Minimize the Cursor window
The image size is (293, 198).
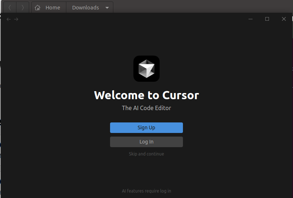click(x=250, y=19)
